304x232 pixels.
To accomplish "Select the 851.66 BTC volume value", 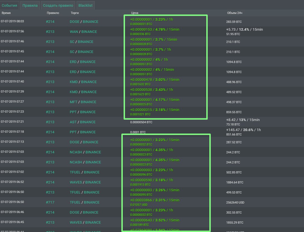I will click(234, 134).
